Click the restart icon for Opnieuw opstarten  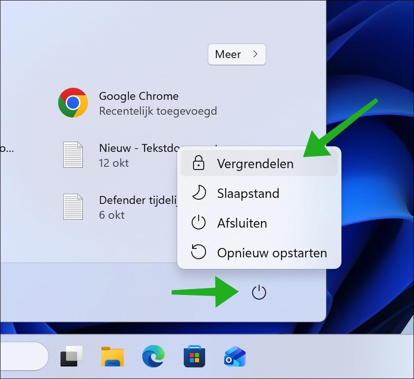(199, 252)
